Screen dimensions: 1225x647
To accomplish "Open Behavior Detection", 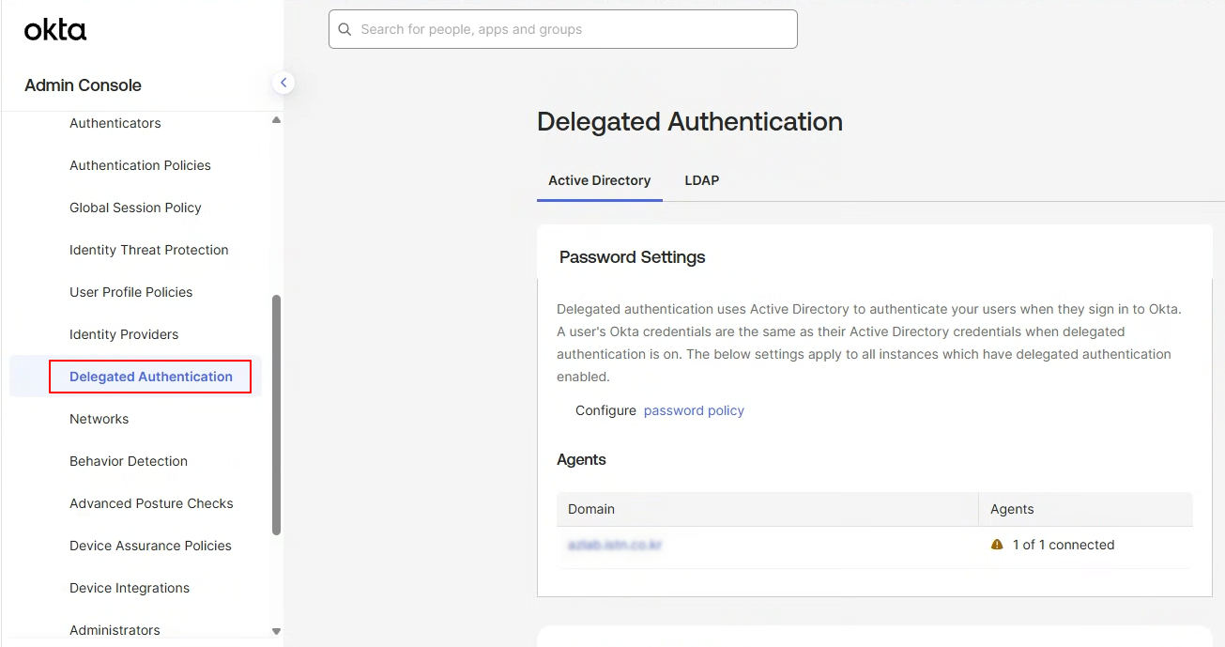I will click(x=129, y=461).
